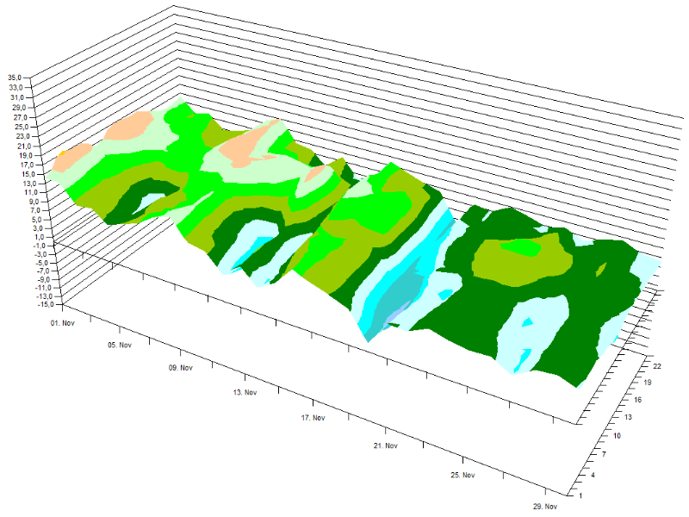
Task: Click the '13. Nov' date axis label
Action: click(x=245, y=393)
